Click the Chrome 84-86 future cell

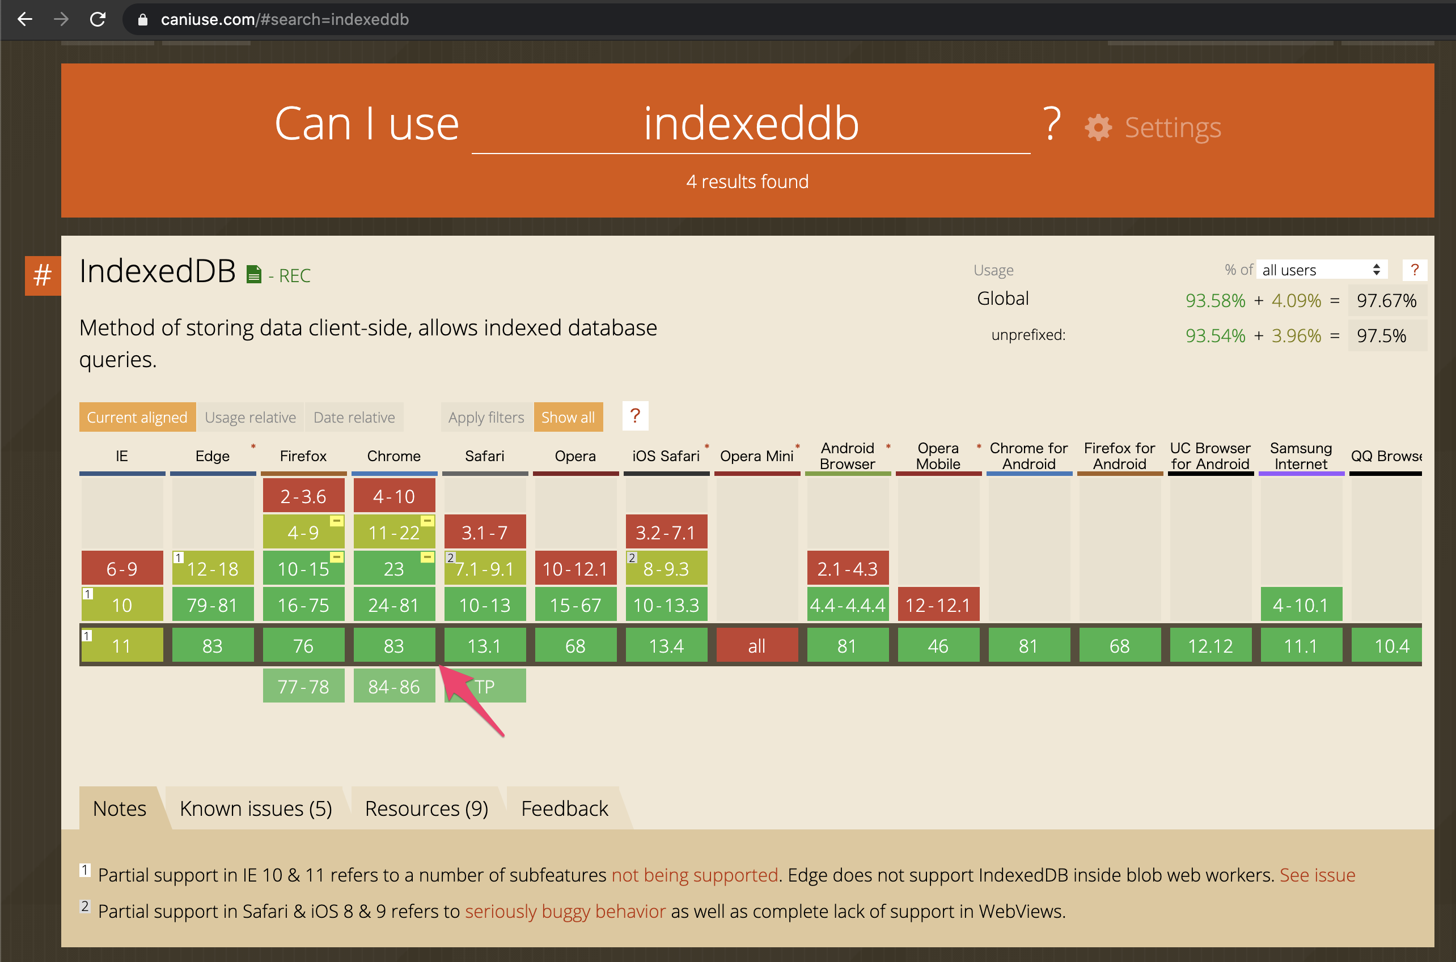[x=393, y=686]
